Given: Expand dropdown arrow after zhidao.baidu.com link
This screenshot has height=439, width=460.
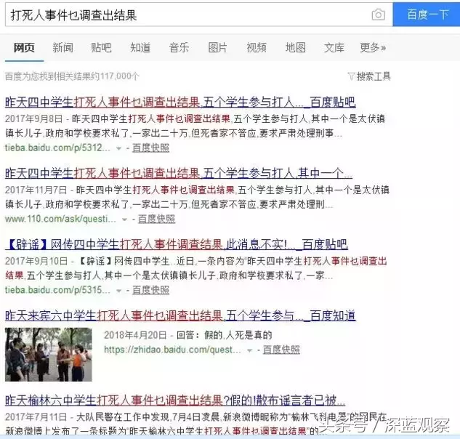Looking at the screenshot, I should coord(249,350).
